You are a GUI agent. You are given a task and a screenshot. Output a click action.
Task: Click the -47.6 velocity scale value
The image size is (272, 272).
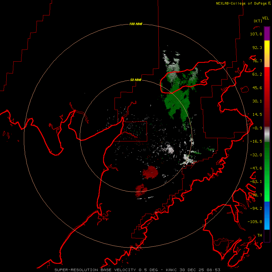(x=256, y=168)
